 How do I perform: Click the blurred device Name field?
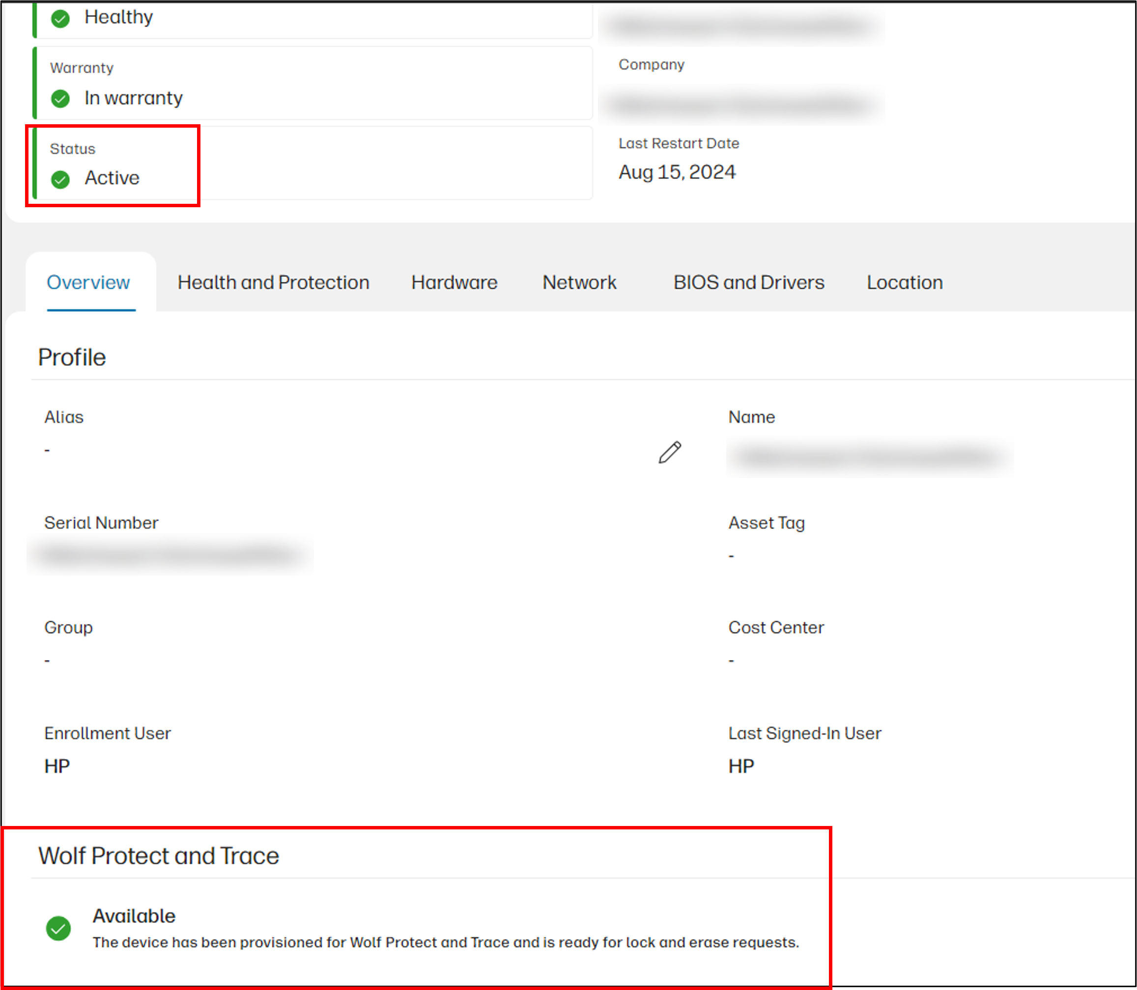click(868, 458)
